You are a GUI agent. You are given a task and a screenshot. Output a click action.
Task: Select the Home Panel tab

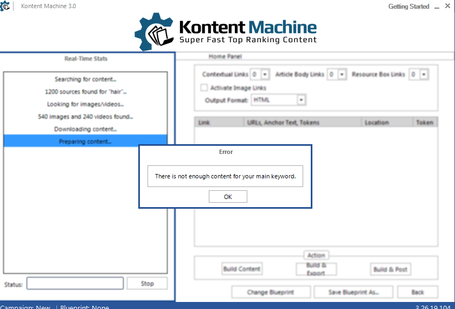(x=225, y=56)
